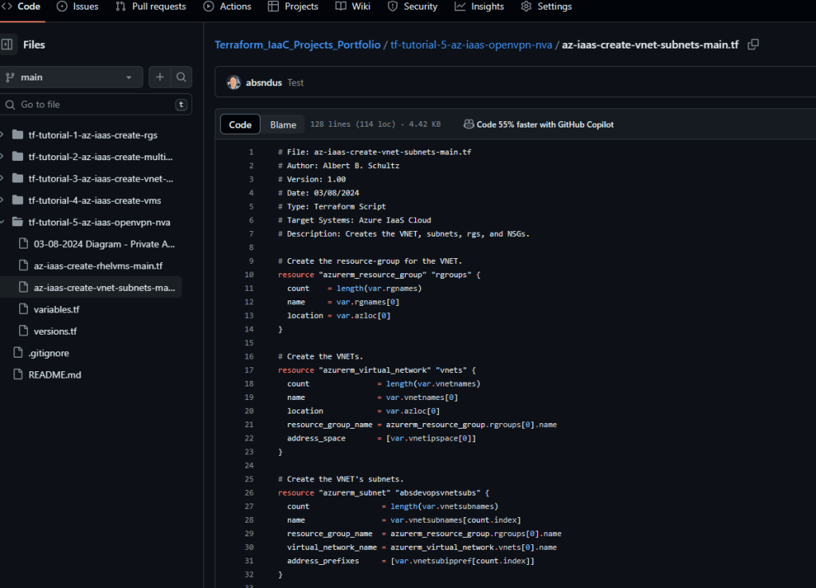Copy file path using copy icon
816x588 pixels.
point(753,45)
